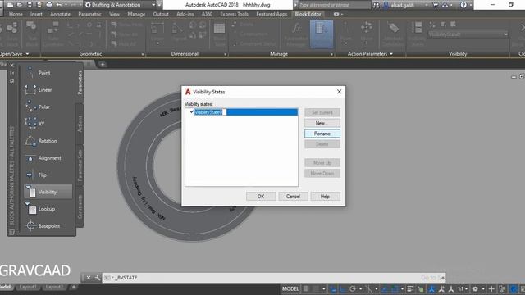The width and height of the screenshot is (525, 295).
Task: Toggle polar tracking in status bar
Action: point(353,288)
